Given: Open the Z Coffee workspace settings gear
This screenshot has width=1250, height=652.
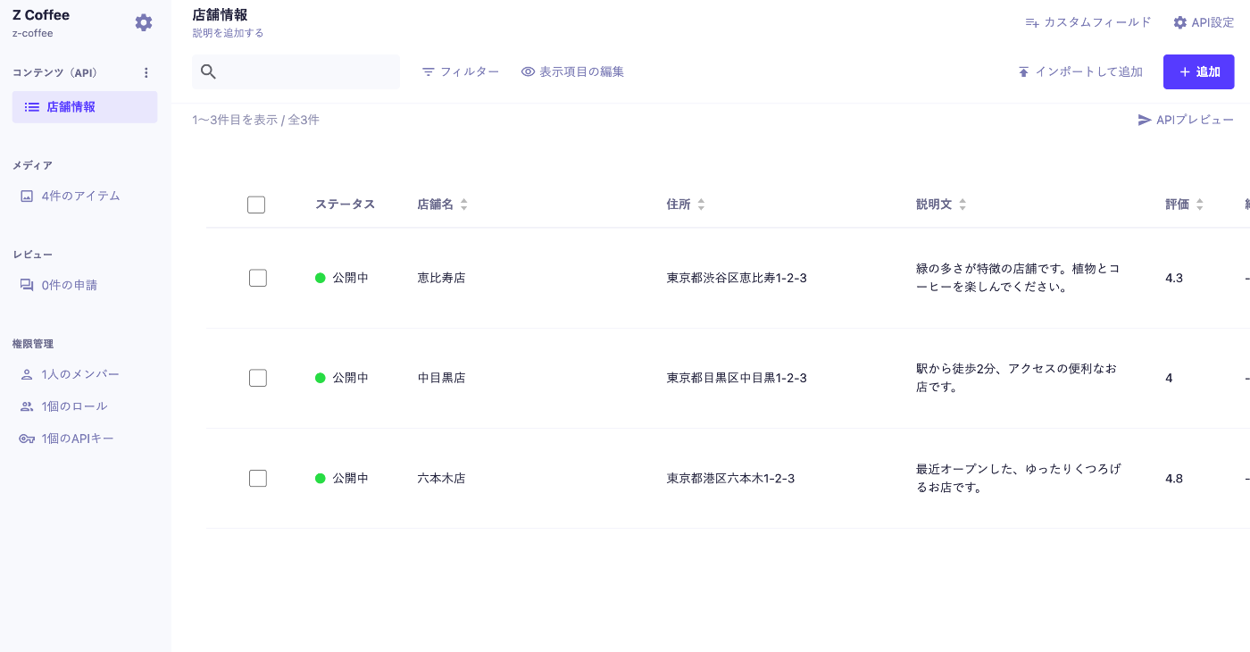Looking at the screenshot, I should tap(143, 22).
